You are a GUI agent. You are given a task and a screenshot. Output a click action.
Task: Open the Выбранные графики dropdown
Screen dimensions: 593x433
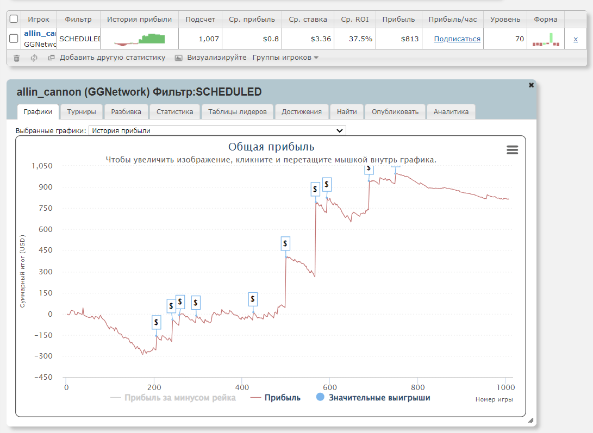pyautogui.click(x=217, y=130)
